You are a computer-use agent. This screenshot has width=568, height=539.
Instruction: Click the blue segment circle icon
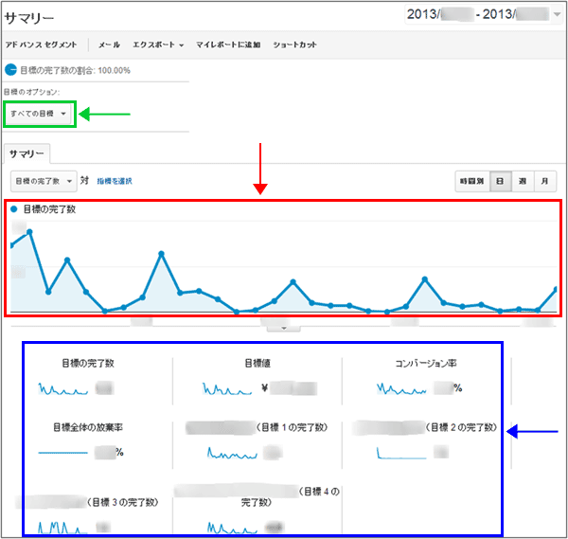[x=10, y=69]
